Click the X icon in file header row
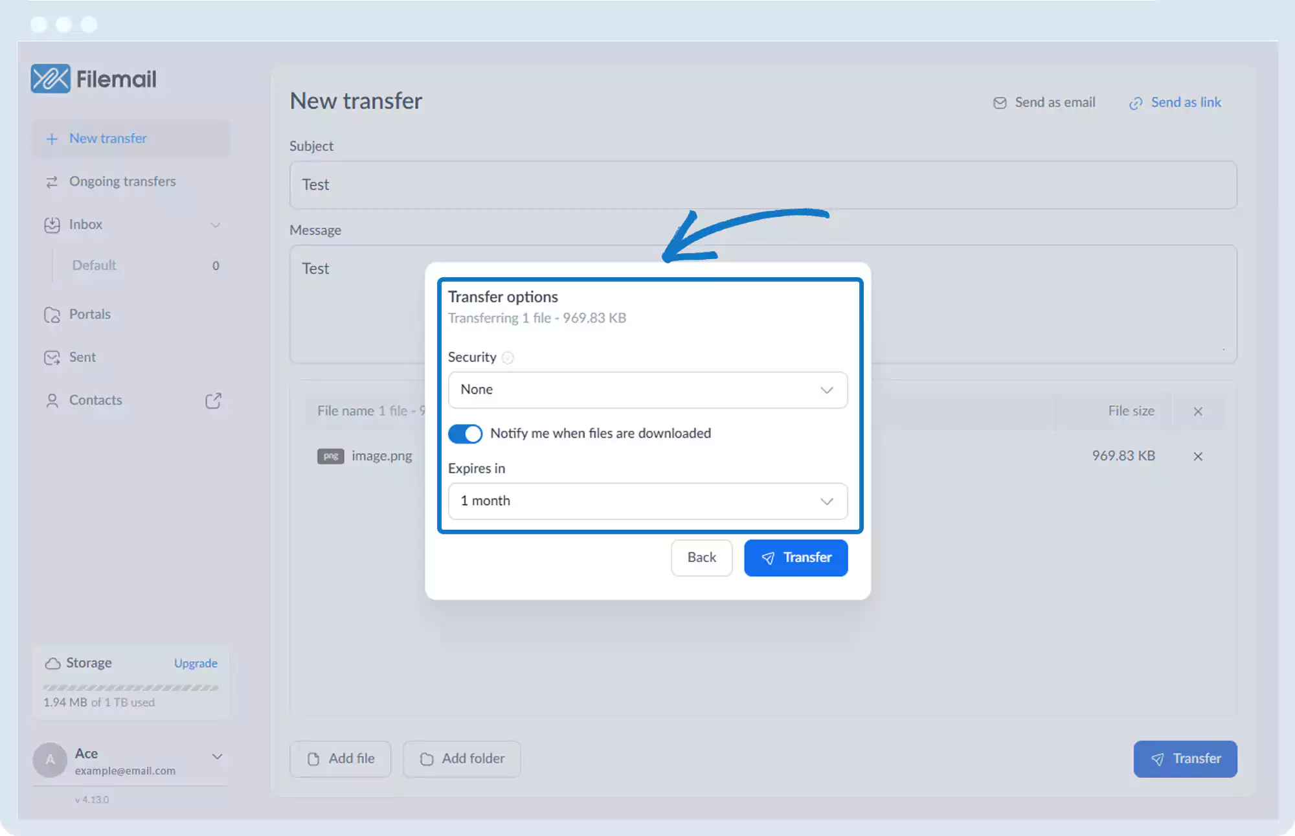This screenshot has height=836, width=1295. click(1198, 412)
